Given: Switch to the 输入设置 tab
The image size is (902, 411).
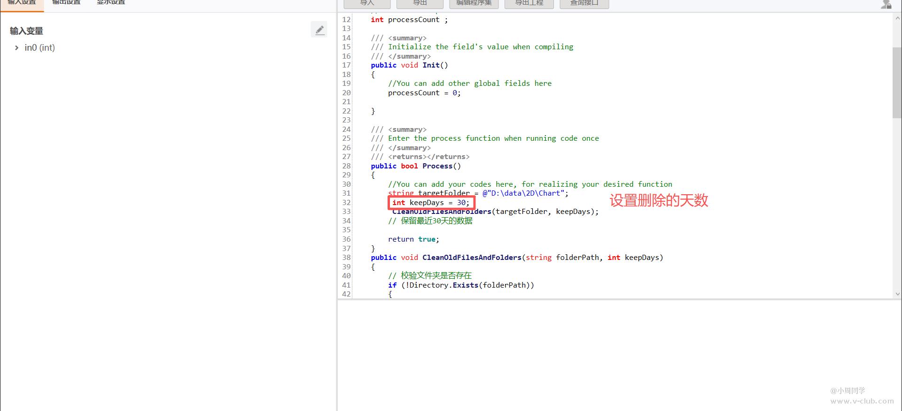Looking at the screenshot, I should [22, 3].
